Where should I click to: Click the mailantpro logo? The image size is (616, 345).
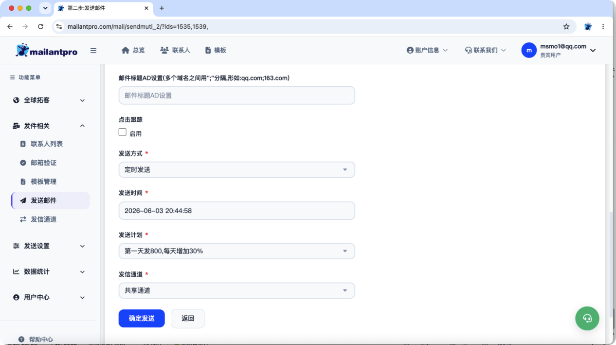tap(46, 50)
